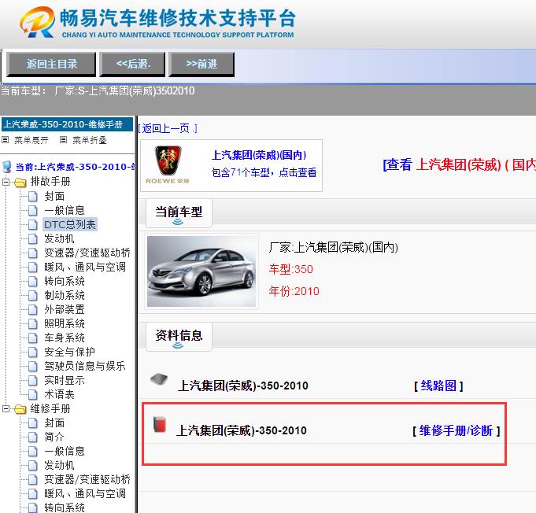Open 发动机 under 排故手册
Screen dimensions: 536x513
(59, 238)
